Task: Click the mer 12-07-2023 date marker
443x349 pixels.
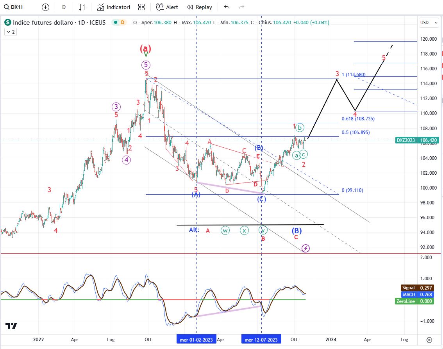Action: click(x=261, y=339)
